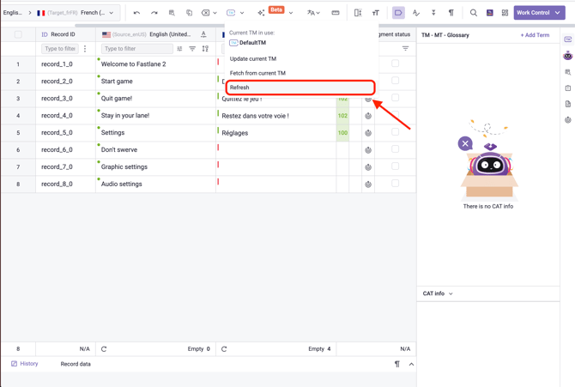The width and height of the screenshot is (575, 387).
Task: Choose Update current TM menu entry
Action: point(253,59)
